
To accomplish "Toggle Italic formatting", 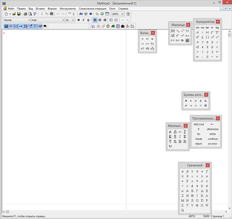I will point(84,20).
